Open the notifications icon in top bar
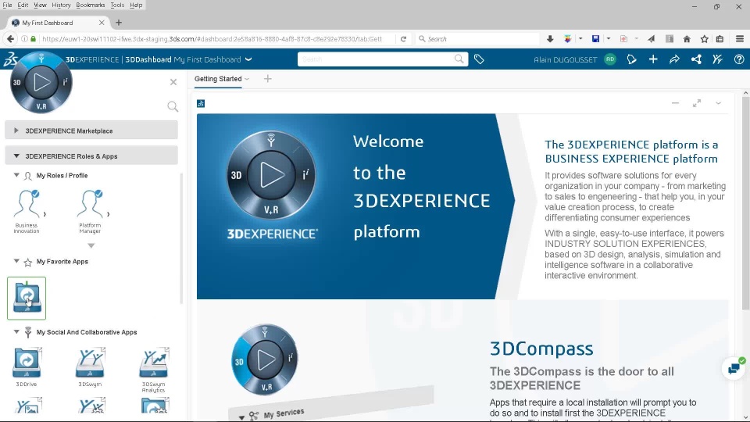Image resolution: width=750 pixels, height=422 pixels. pos(631,59)
